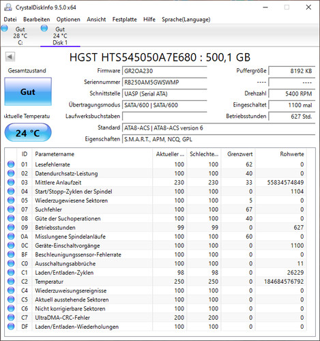Click status orb of Geräte-Einschaltvorgänge row
This screenshot has height=341, width=320.
pos(11,246)
